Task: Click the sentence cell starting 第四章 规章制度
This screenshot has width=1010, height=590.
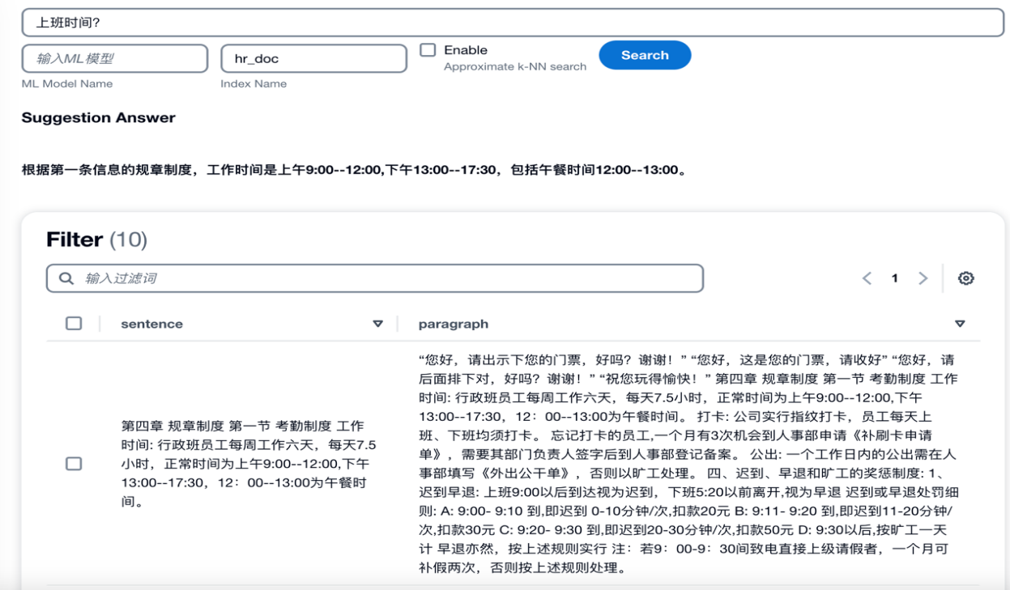Action: tap(248, 464)
